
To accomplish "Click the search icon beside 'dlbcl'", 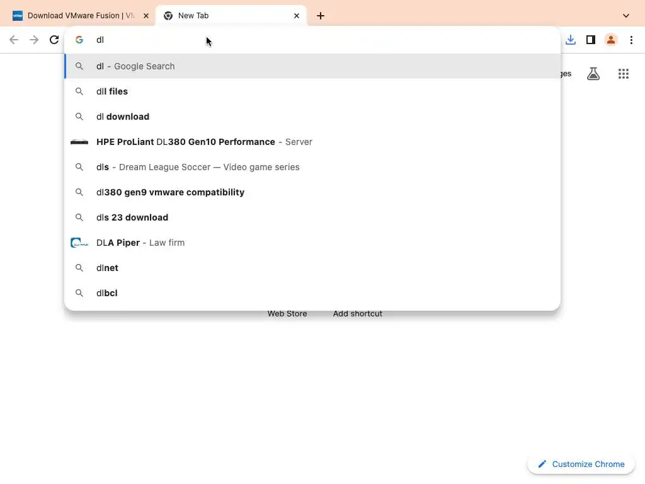I will (x=79, y=293).
